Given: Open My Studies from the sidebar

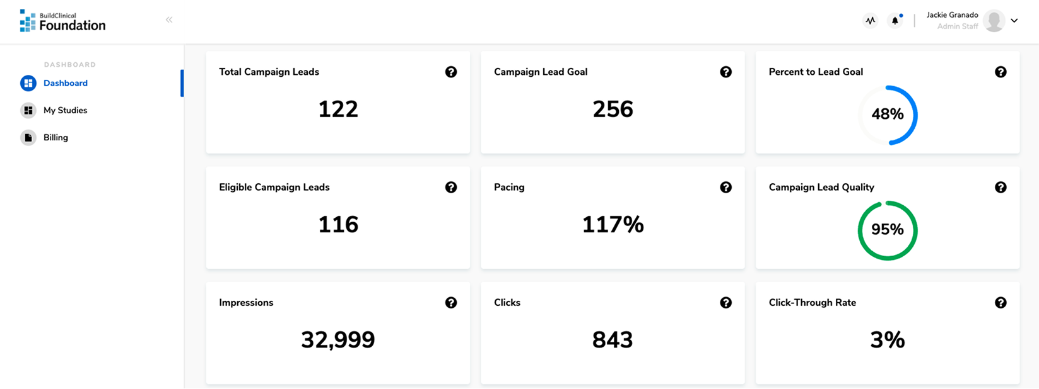Looking at the screenshot, I should pos(65,110).
